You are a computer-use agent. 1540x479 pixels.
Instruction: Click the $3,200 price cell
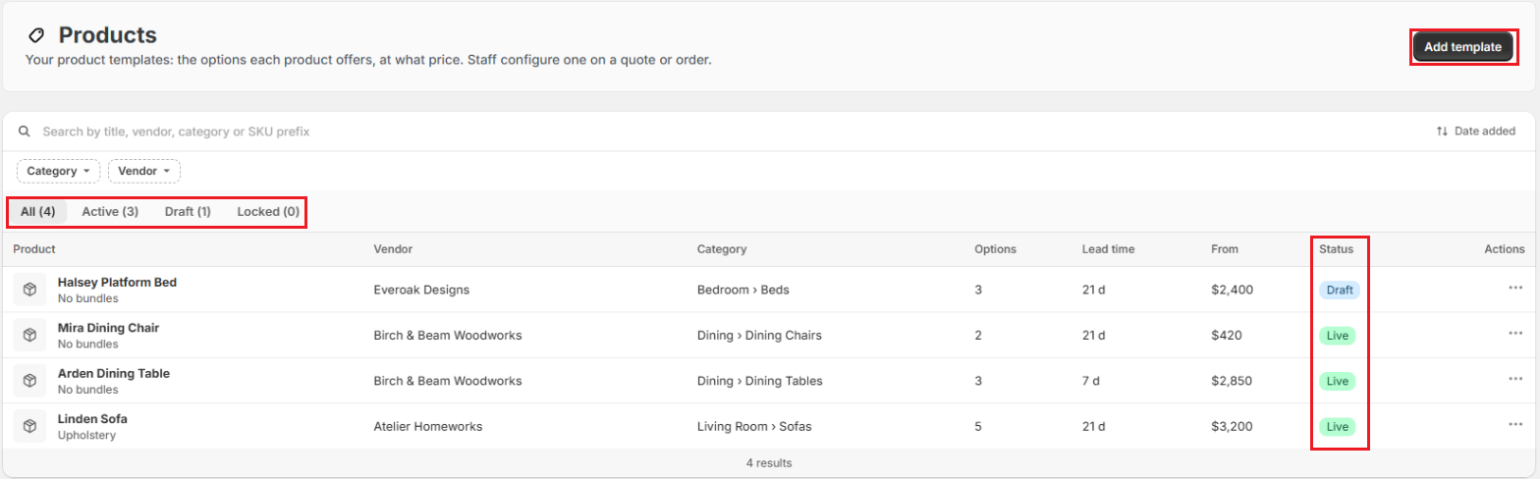point(1233,426)
